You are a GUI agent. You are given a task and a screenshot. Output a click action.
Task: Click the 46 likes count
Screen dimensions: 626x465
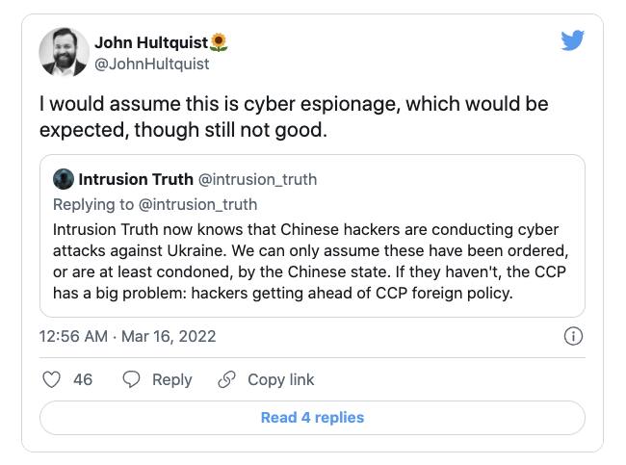(x=83, y=379)
